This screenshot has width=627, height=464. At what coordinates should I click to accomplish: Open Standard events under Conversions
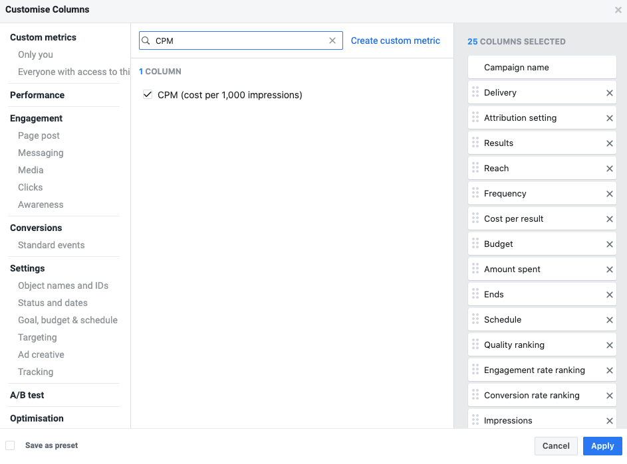click(51, 245)
